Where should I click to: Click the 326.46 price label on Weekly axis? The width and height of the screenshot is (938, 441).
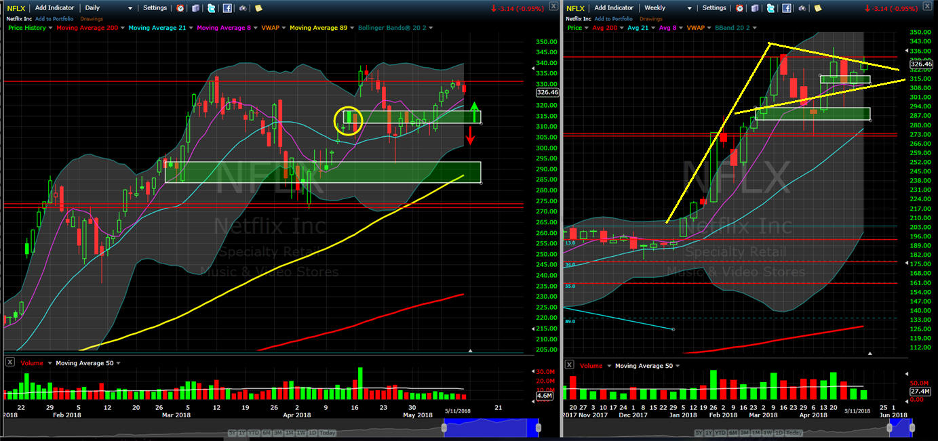pos(921,64)
